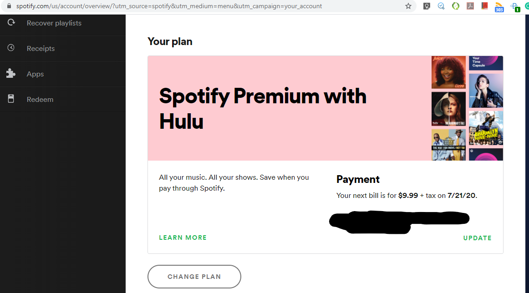The image size is (529, 293).
Task: Click UPDATE to change payment details
Action: pos(477,238)
